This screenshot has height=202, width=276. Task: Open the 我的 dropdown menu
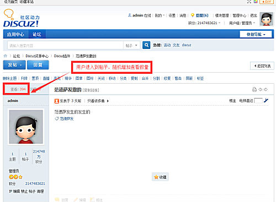click(160, 15)
